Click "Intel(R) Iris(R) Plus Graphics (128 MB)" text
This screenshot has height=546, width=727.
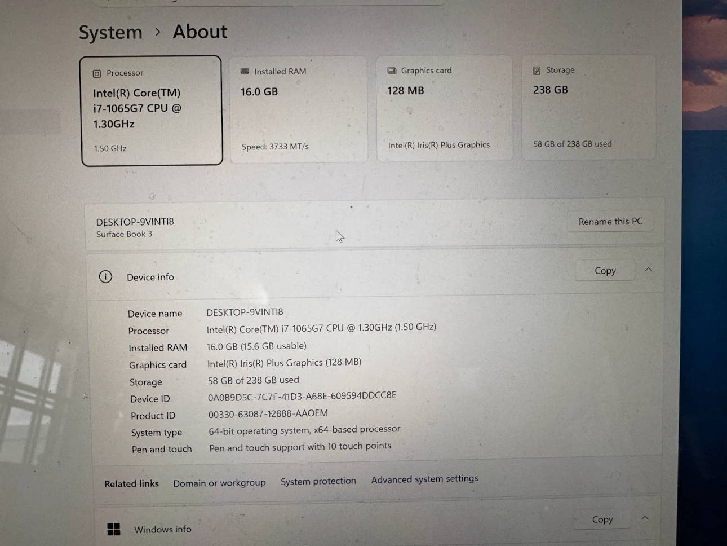point(284,363)
